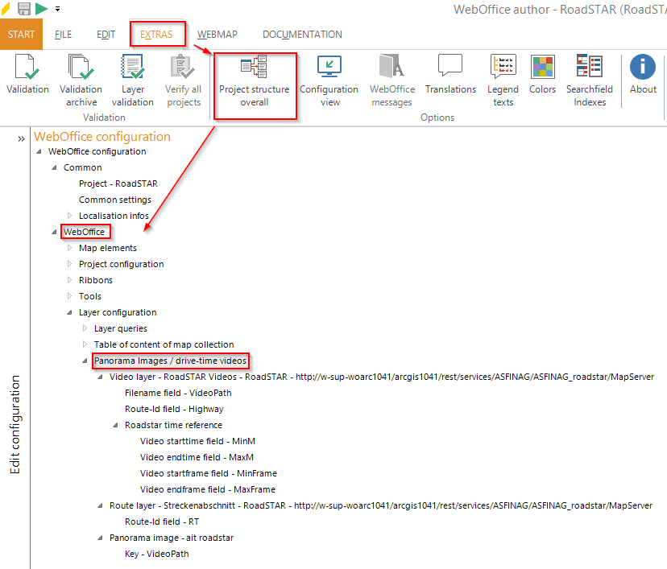Viewport: 667px width, 569px height.
Task: Open the Colors tool
Action: pos(542,76)
